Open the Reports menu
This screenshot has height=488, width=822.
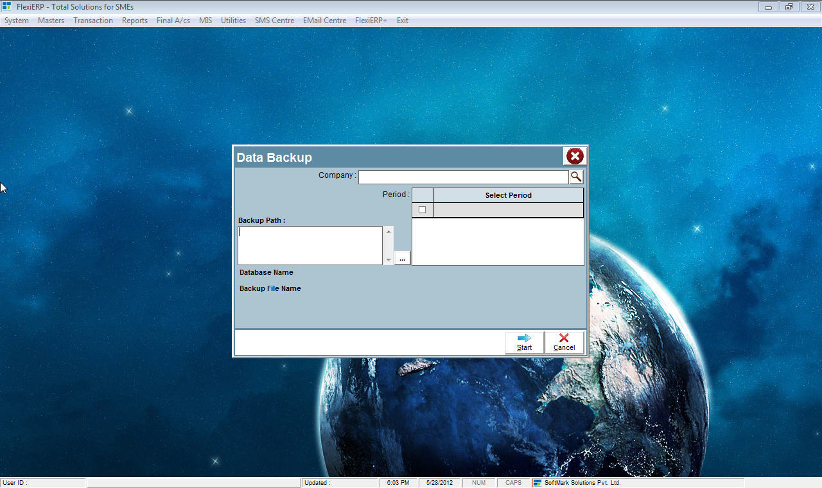135,21
